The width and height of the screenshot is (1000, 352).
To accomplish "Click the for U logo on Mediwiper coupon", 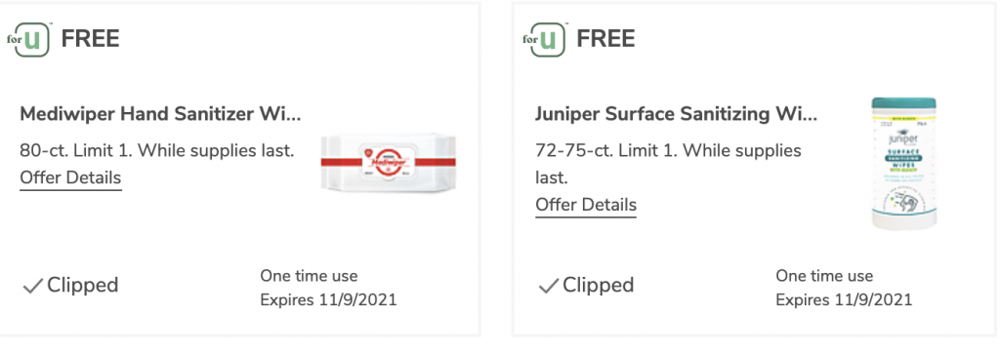I will (30, 39).
